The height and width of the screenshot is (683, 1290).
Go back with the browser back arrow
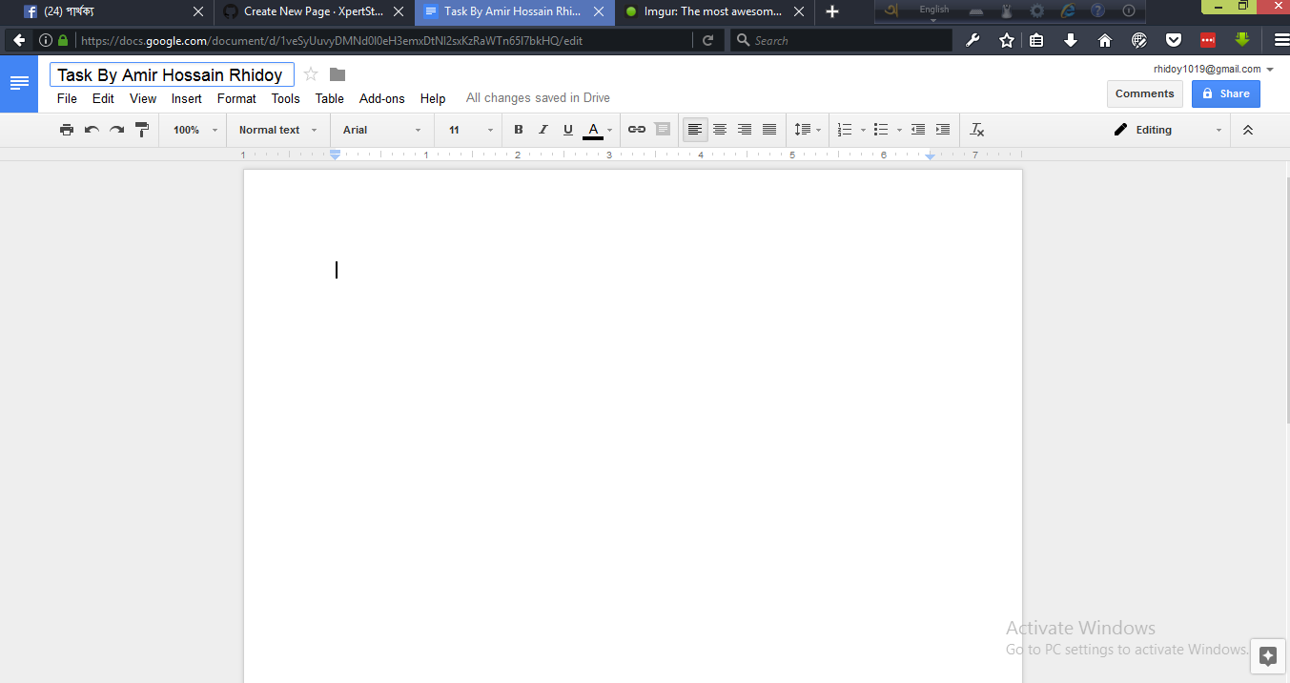19,40
